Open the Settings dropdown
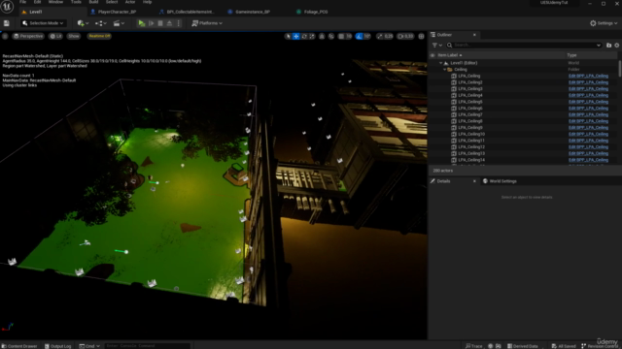 coord(604,23)
